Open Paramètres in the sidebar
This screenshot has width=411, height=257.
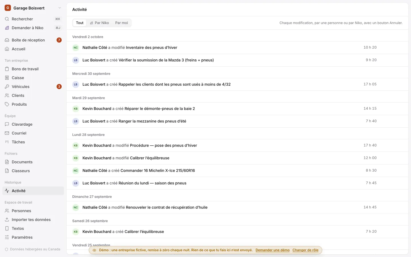pos(33,237)
